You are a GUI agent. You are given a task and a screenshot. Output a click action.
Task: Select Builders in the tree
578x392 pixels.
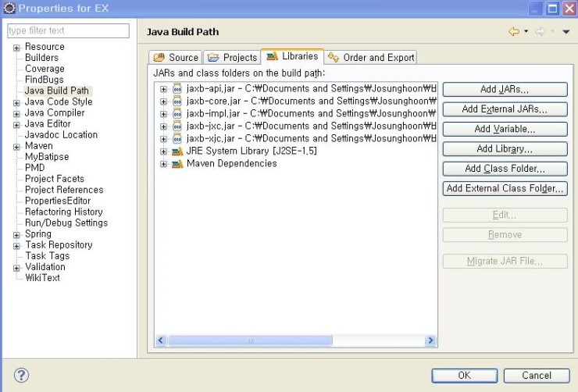(41, 58)
